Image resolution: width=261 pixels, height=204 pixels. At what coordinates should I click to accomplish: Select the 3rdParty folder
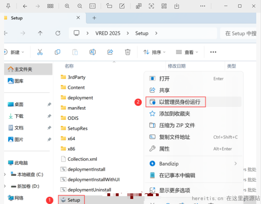pos(73,77)
